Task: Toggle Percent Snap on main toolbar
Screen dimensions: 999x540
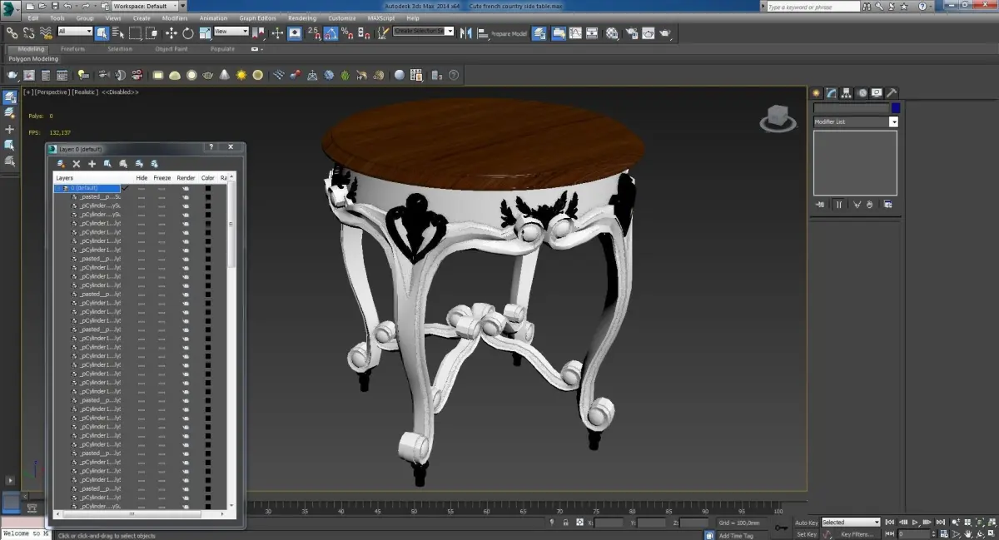Action: pos(348,33)
